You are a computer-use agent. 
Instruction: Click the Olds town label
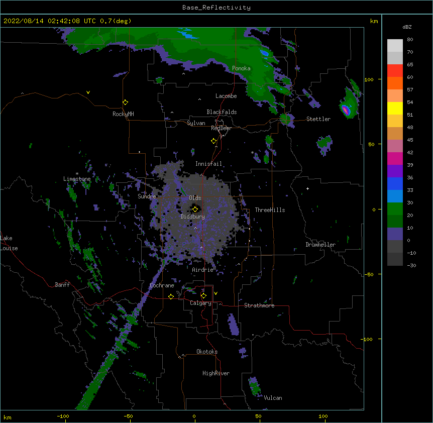coord(195,198)
